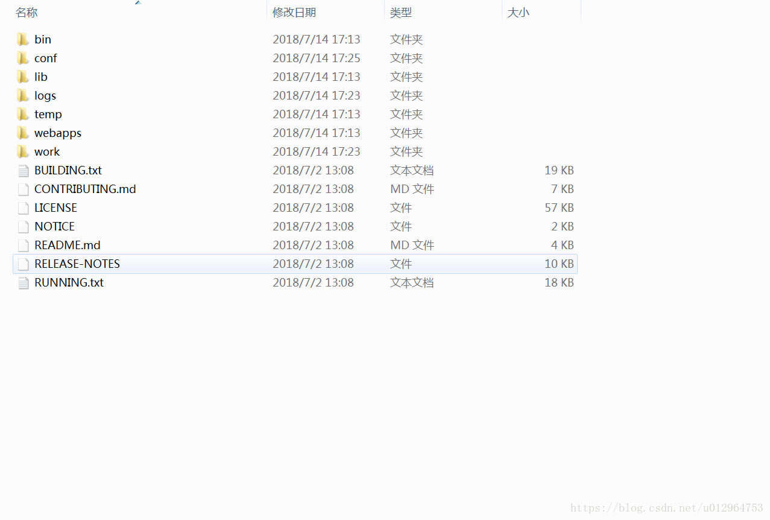This screenshot has height=520, width=770.
Task: Click the conf modified date 2018/7/14 17:25
Action: 317,58
